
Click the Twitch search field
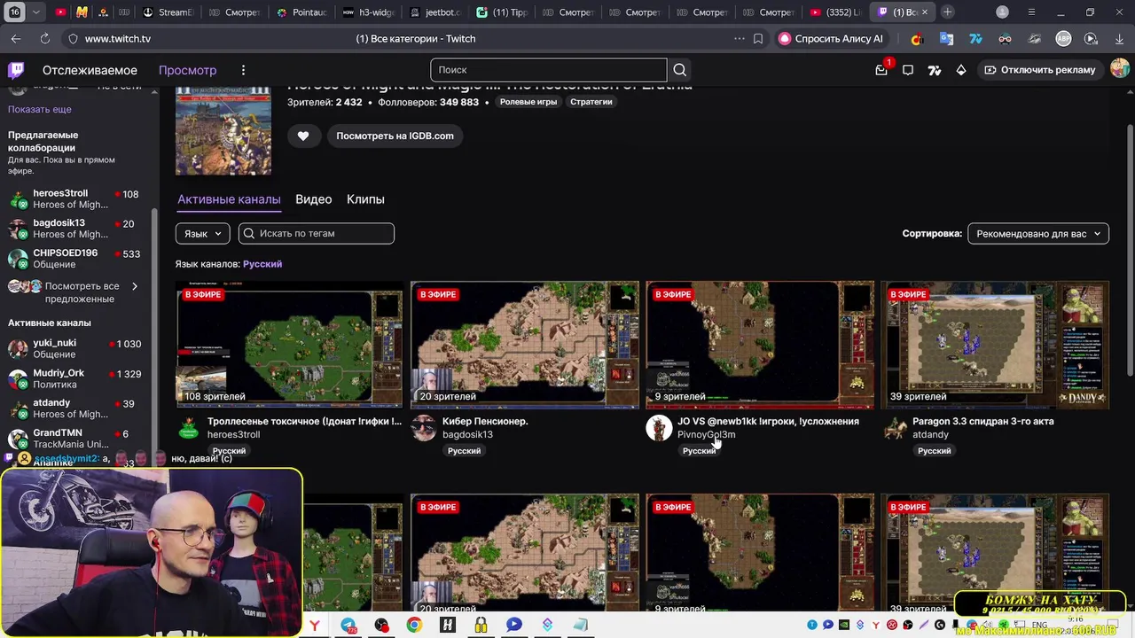tap(548, 70)
